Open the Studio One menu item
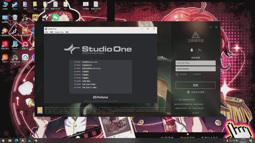 click(59, 32)
